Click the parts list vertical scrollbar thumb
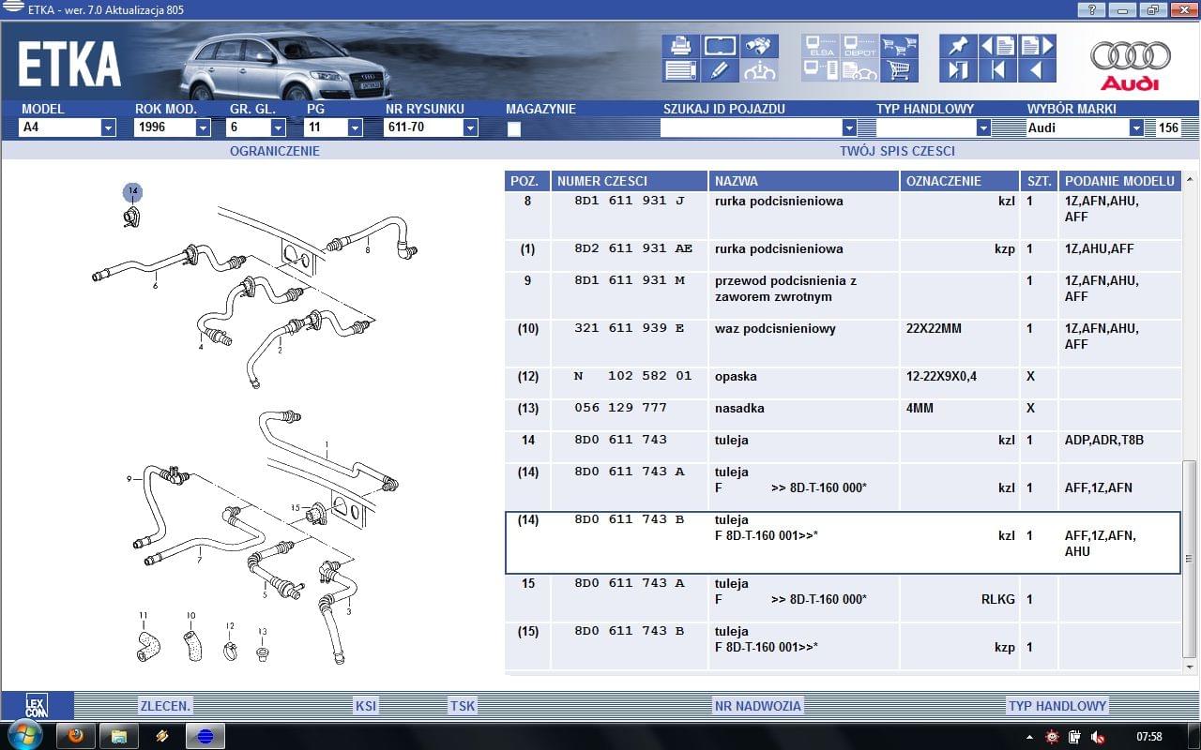1201x750 pixels. click(1190, 558)
